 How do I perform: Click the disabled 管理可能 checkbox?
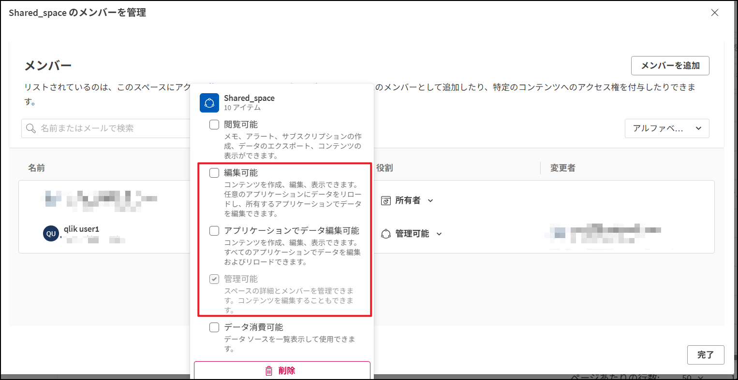pos(214,279)
